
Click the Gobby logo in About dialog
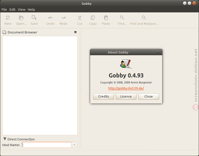[x=126, y=64]
